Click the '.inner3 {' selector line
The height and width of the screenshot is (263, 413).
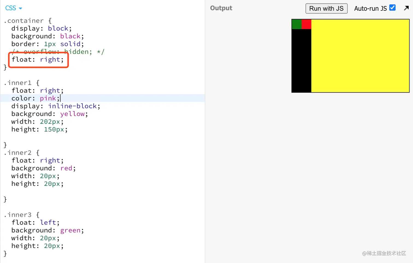[22, 215]
